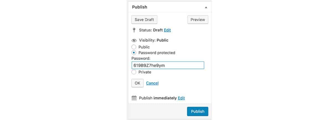Viewport: 332px width, 120px height.
Task: Select the Public radio button
Action: click(x=134, y=47)
